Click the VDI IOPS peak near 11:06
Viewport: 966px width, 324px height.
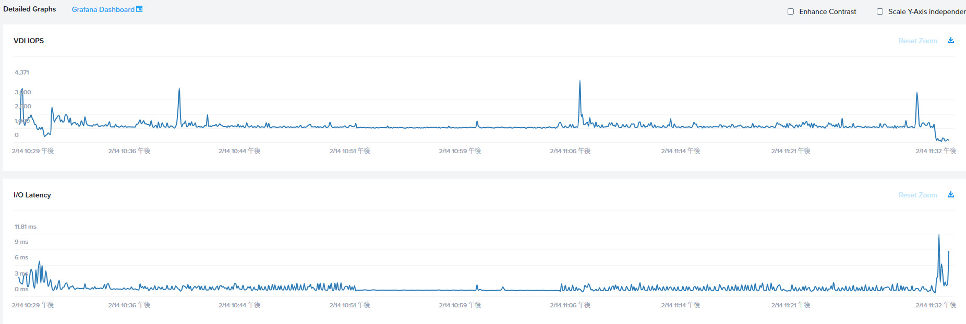coord(579,82)
